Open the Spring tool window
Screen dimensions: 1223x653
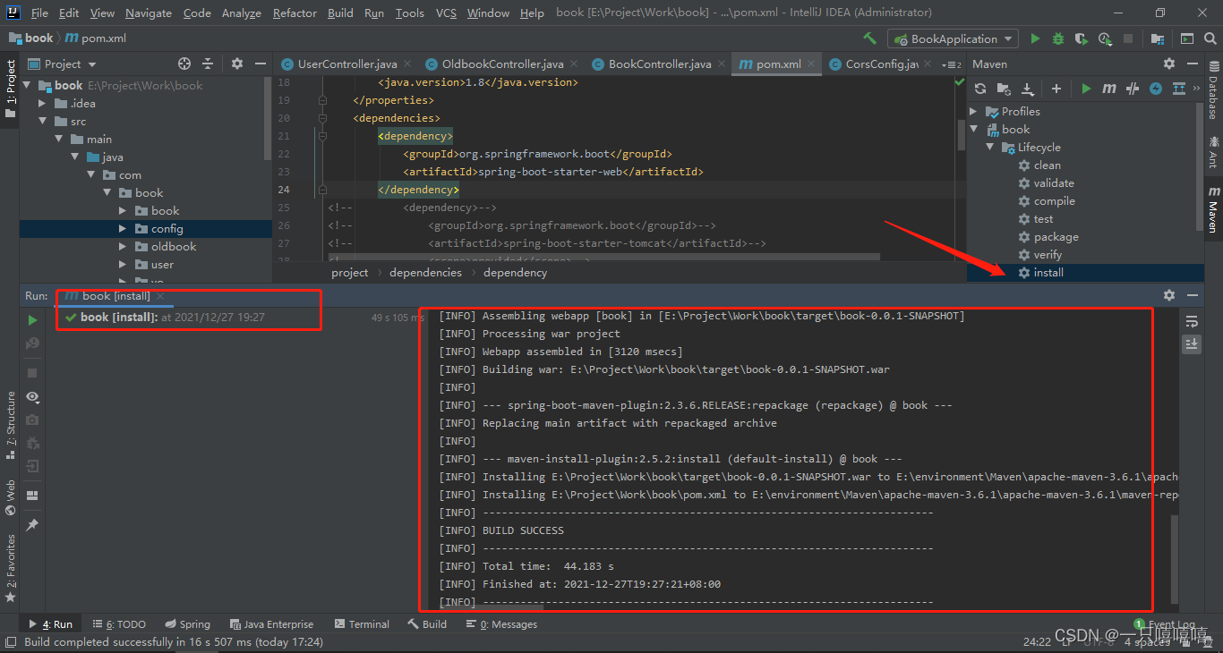188,624
